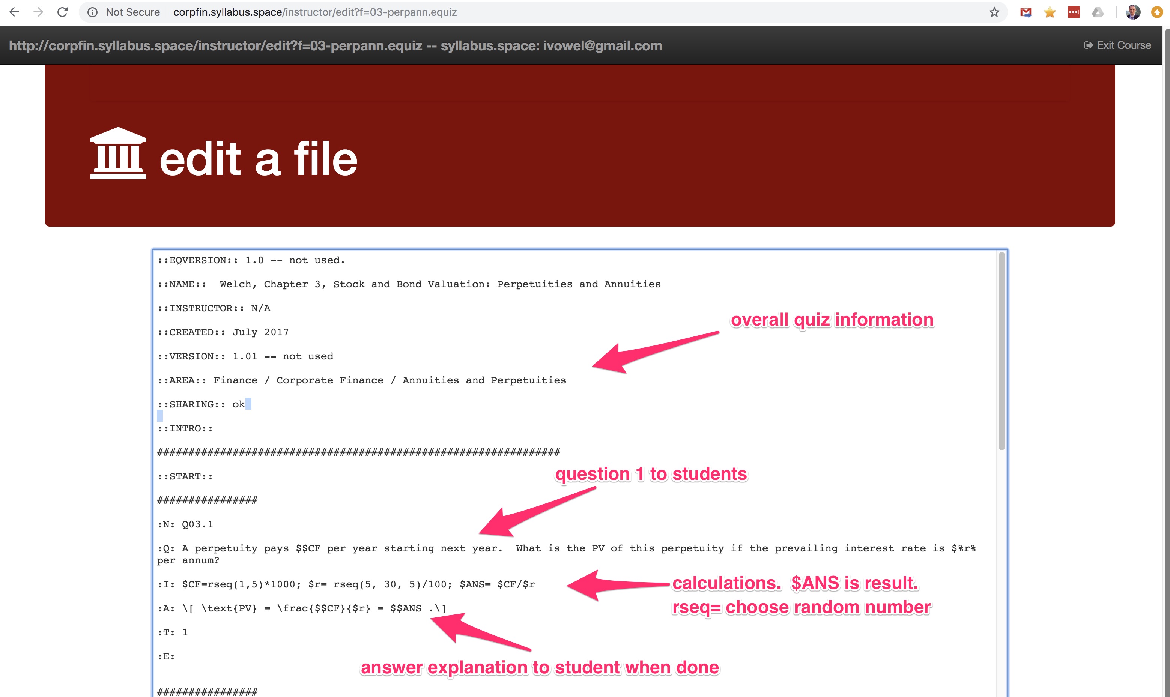The image size is (1170, 697).
Task: Click the gold star extension icon
Action: pyautogui.click(x=1050, y=12)
